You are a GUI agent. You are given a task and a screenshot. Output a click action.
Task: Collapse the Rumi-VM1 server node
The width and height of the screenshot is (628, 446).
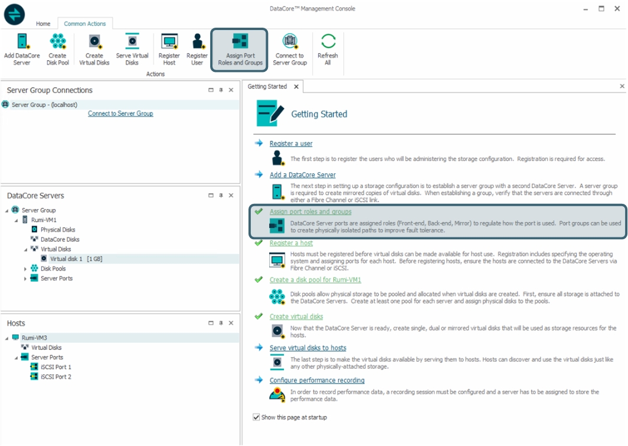click(17, 220)
